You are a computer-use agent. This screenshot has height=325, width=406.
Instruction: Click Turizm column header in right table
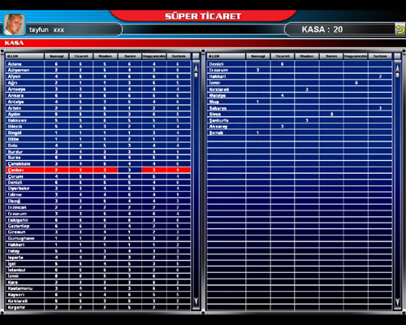pyautogui.click(x=380, y=56)
